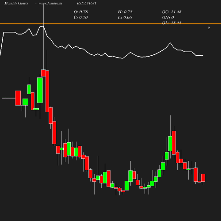221x221 pixels.
Task: Click the first red candlestick on the left
Action: 18,98
